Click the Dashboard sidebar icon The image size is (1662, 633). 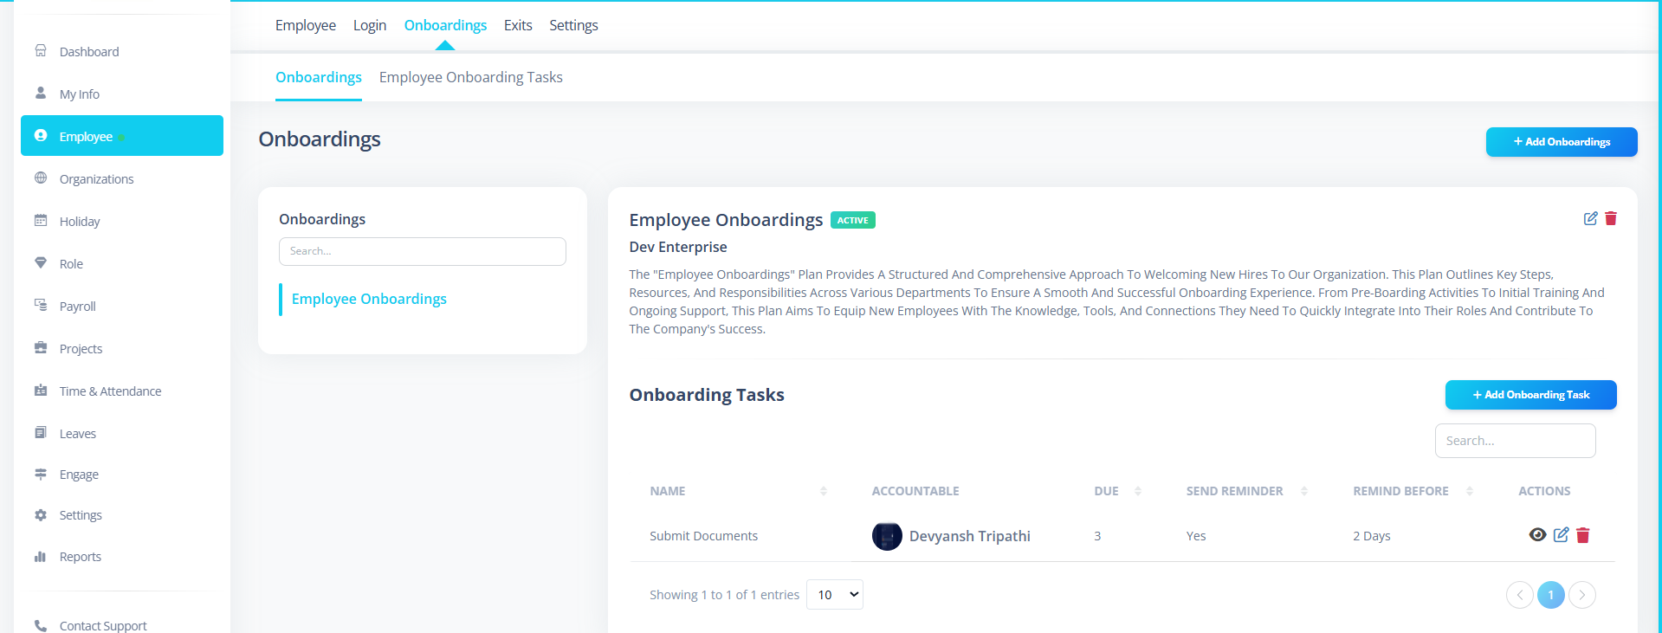tap(41, 51)
